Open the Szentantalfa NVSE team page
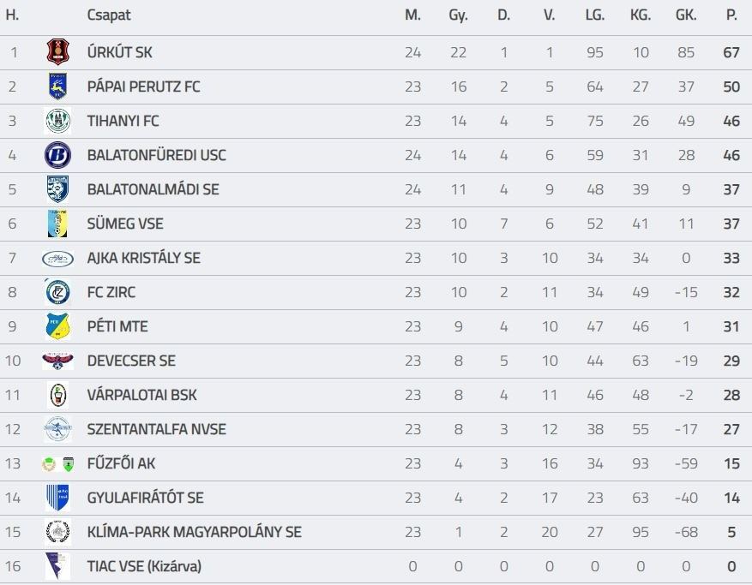The image size is (752, 585). 156,429
